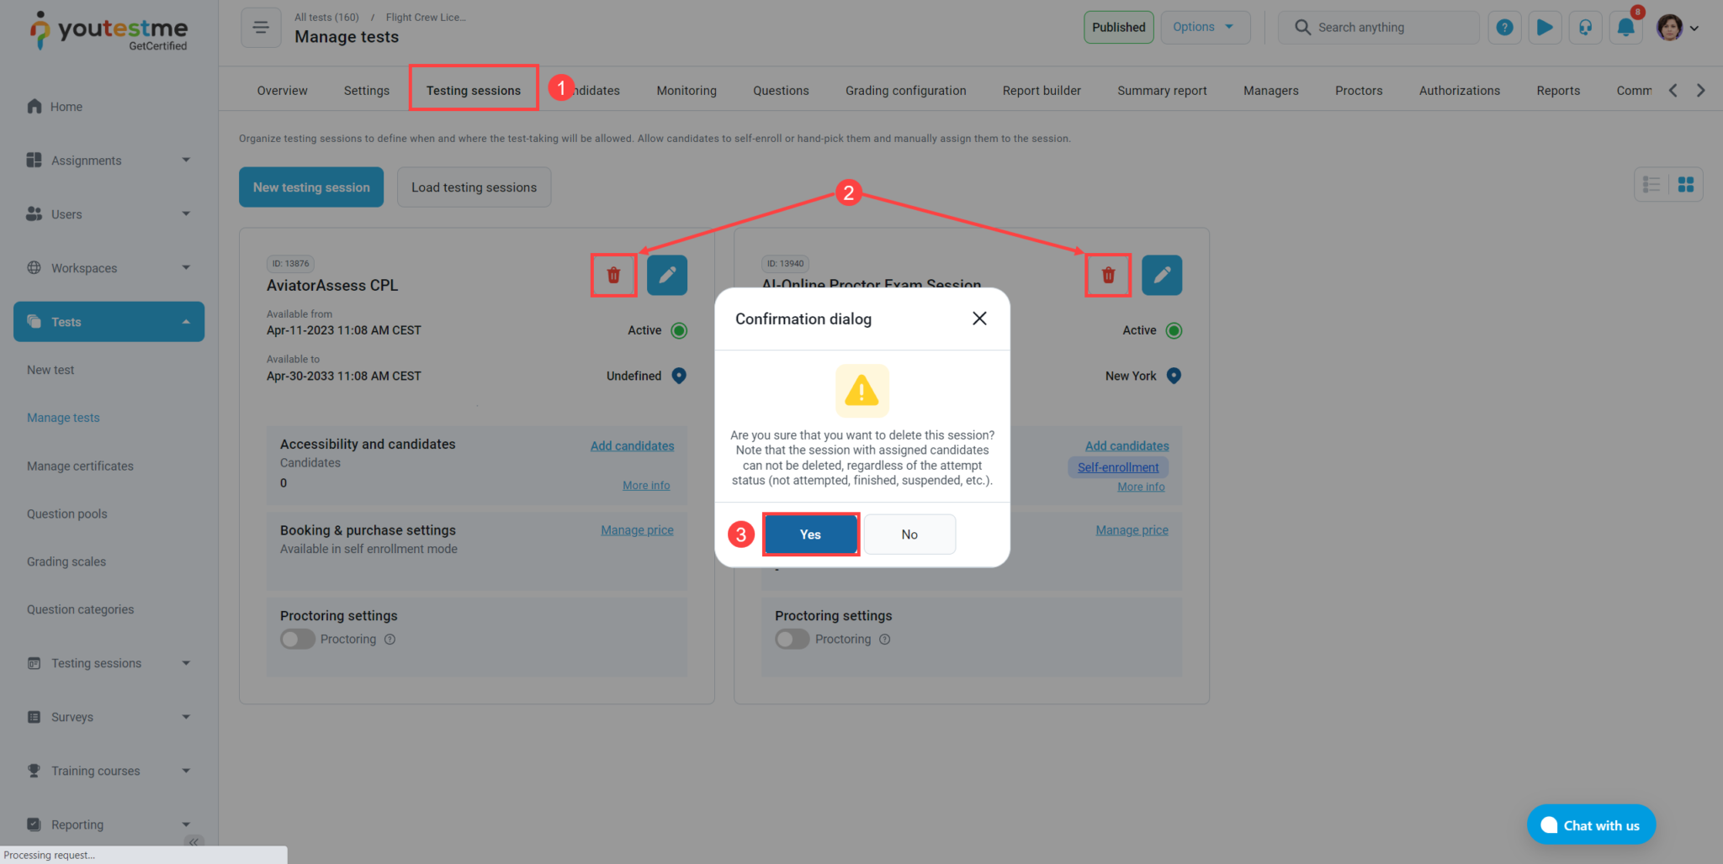Click the search magnifier icon
Image resolution: width=1723 pixels, height=864 pixels.
click(1302, 28)
